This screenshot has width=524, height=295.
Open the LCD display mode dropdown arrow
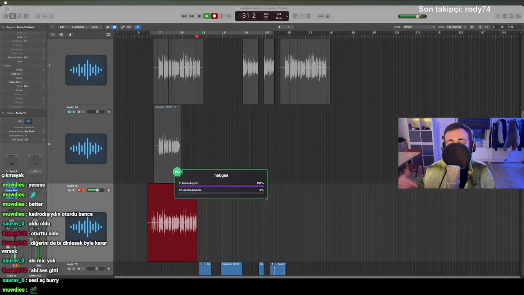[x=287, y=16]
